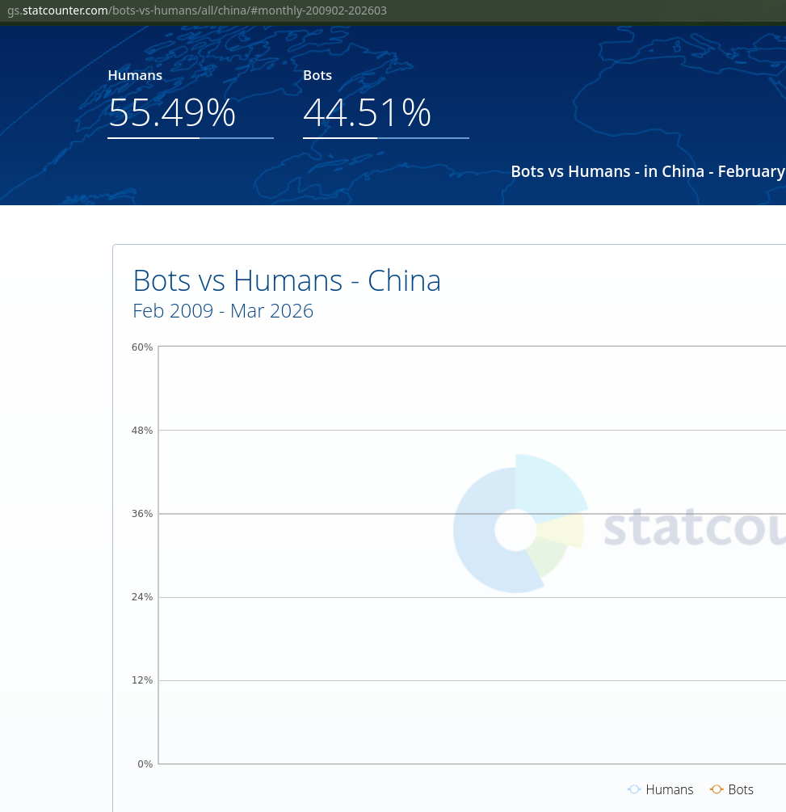Click the 'Feb 2009 - Mar 2026' date range
Screen dimensions: 786x812
point(223,311)
